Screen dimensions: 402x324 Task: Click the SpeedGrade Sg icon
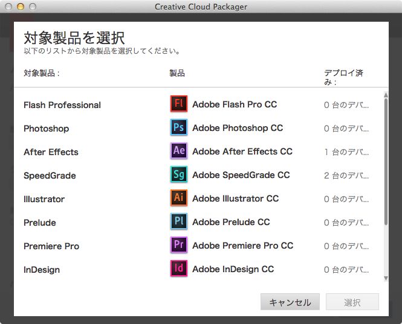click(x=179, y=174)
